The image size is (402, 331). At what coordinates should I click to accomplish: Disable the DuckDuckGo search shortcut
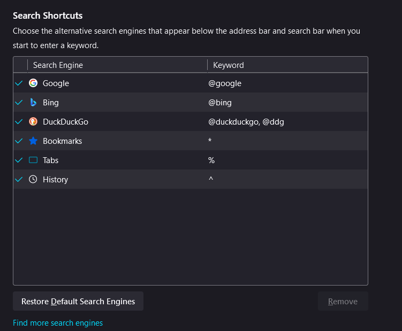coord(19,122)
